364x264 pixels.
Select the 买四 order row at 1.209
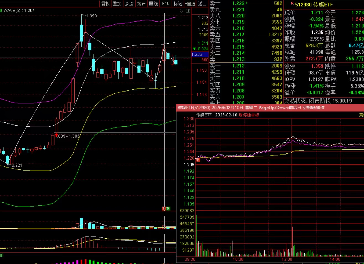(246, 85)
